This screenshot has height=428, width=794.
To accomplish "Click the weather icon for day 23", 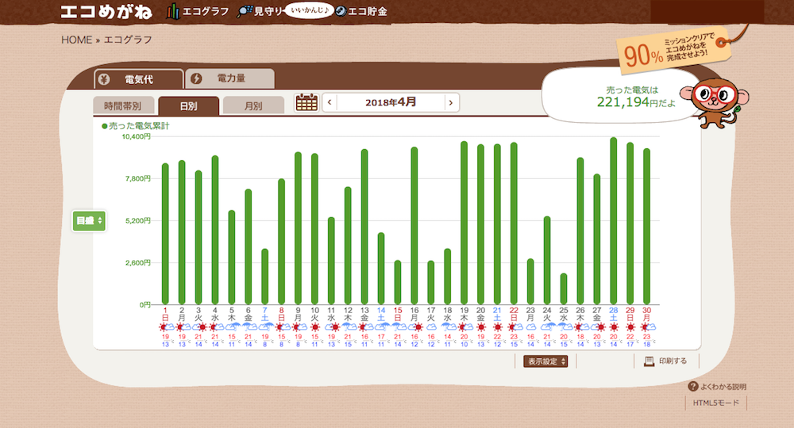I will [530, 327].
